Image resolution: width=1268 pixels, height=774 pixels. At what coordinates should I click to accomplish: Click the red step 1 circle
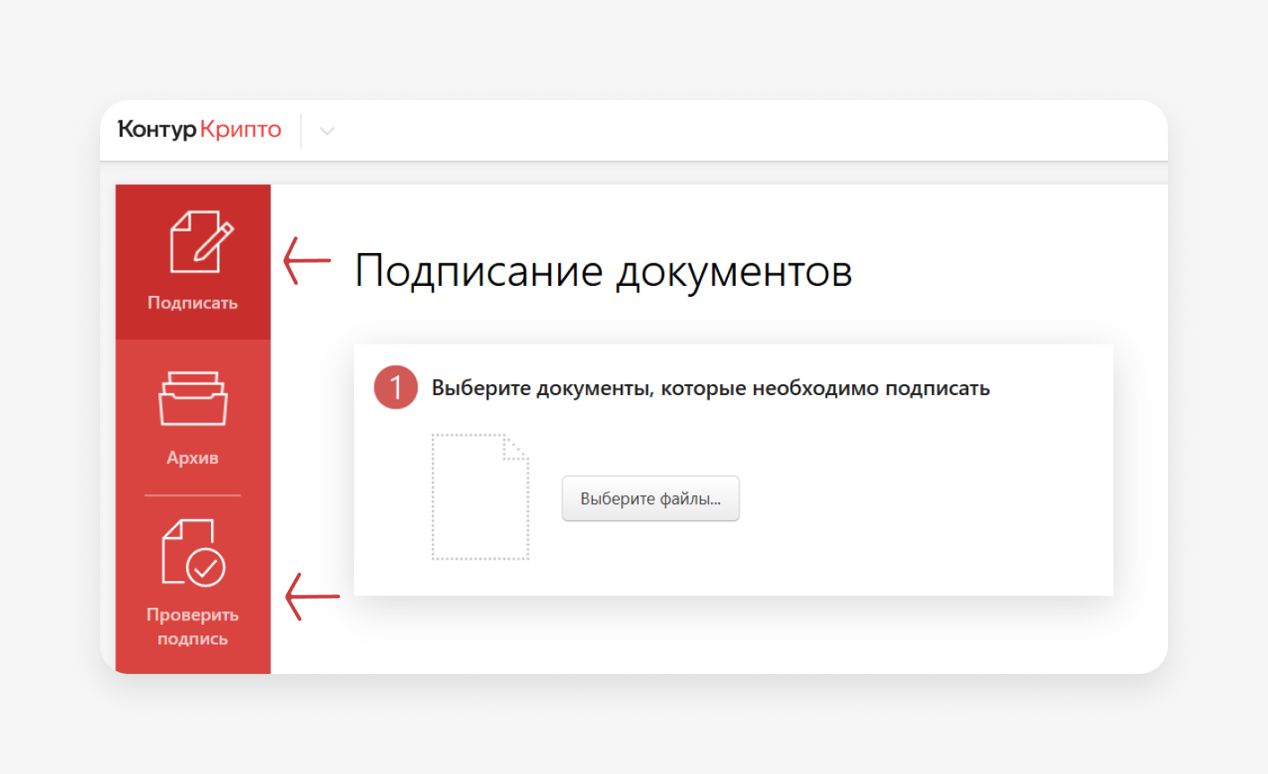click(395, 388)
